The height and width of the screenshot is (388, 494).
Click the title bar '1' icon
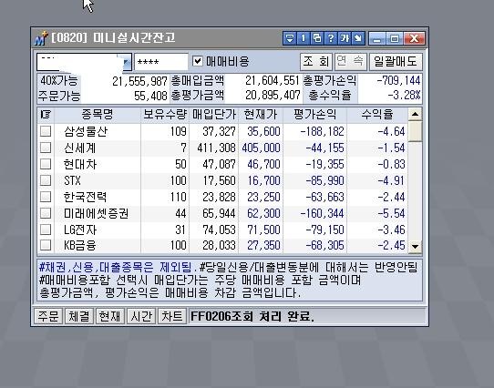point(304,38)
